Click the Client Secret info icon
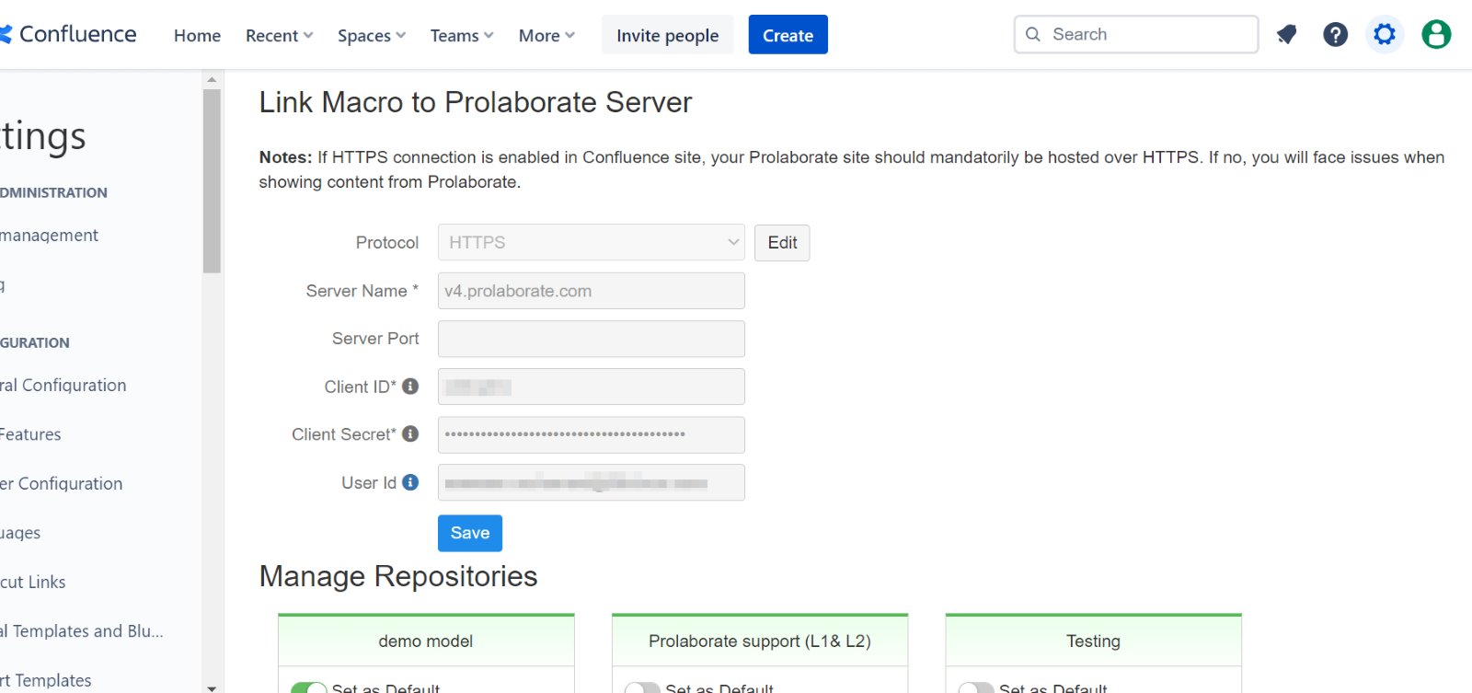1472x693 pixels. pyautogui.click(x=410, y=433)
